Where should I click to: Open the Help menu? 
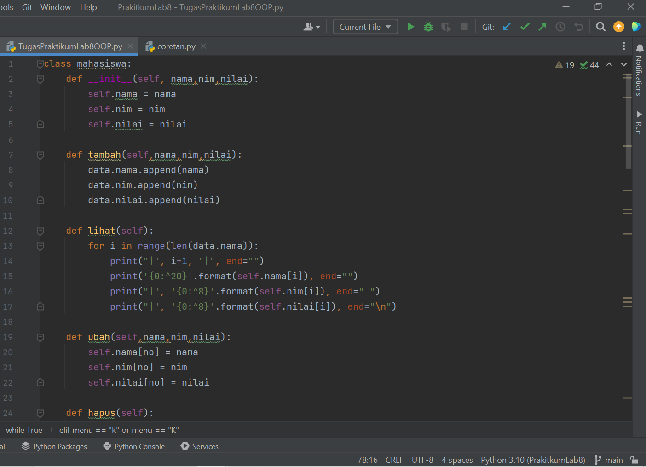(88, 7)
